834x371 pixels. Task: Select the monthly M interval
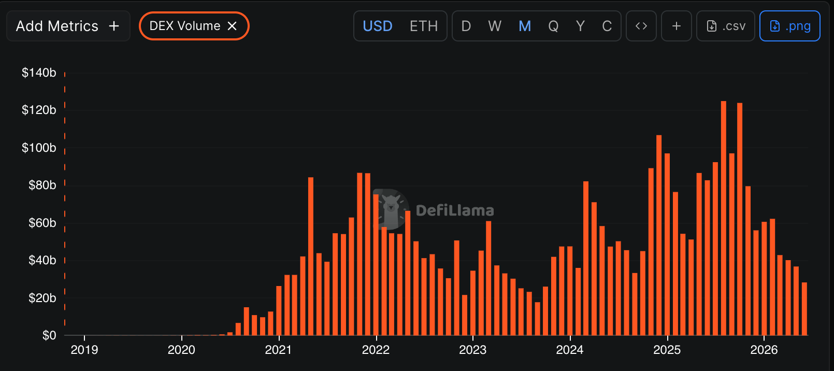525,26
